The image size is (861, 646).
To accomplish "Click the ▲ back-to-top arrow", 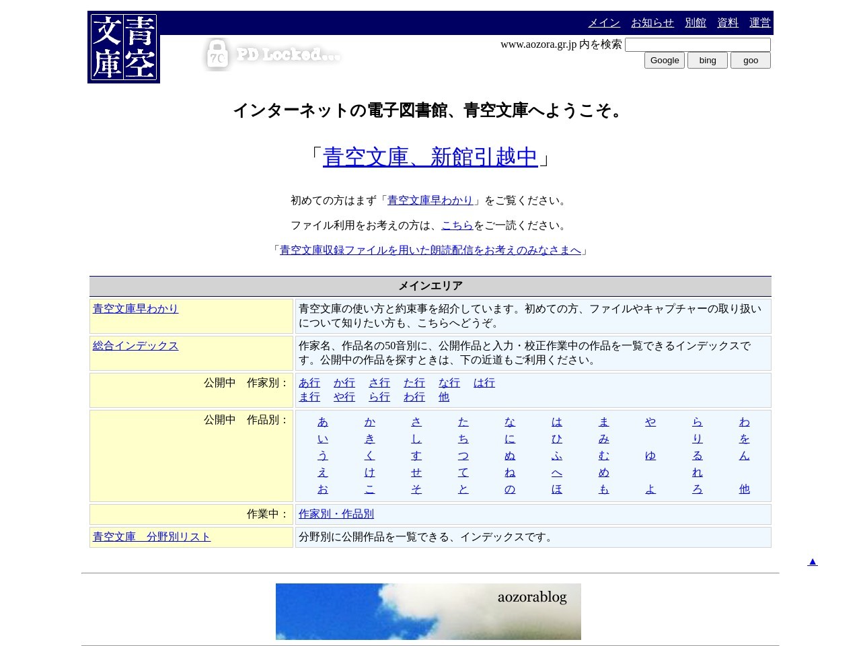I will click(813, 561).
